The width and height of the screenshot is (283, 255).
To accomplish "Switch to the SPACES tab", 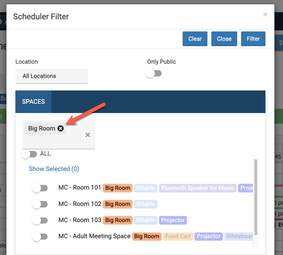I will pos(33,102).
